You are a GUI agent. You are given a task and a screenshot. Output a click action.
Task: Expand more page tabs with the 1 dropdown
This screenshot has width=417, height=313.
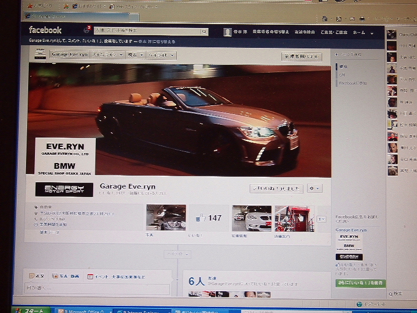pyautogui.click(x=322, y=219)
